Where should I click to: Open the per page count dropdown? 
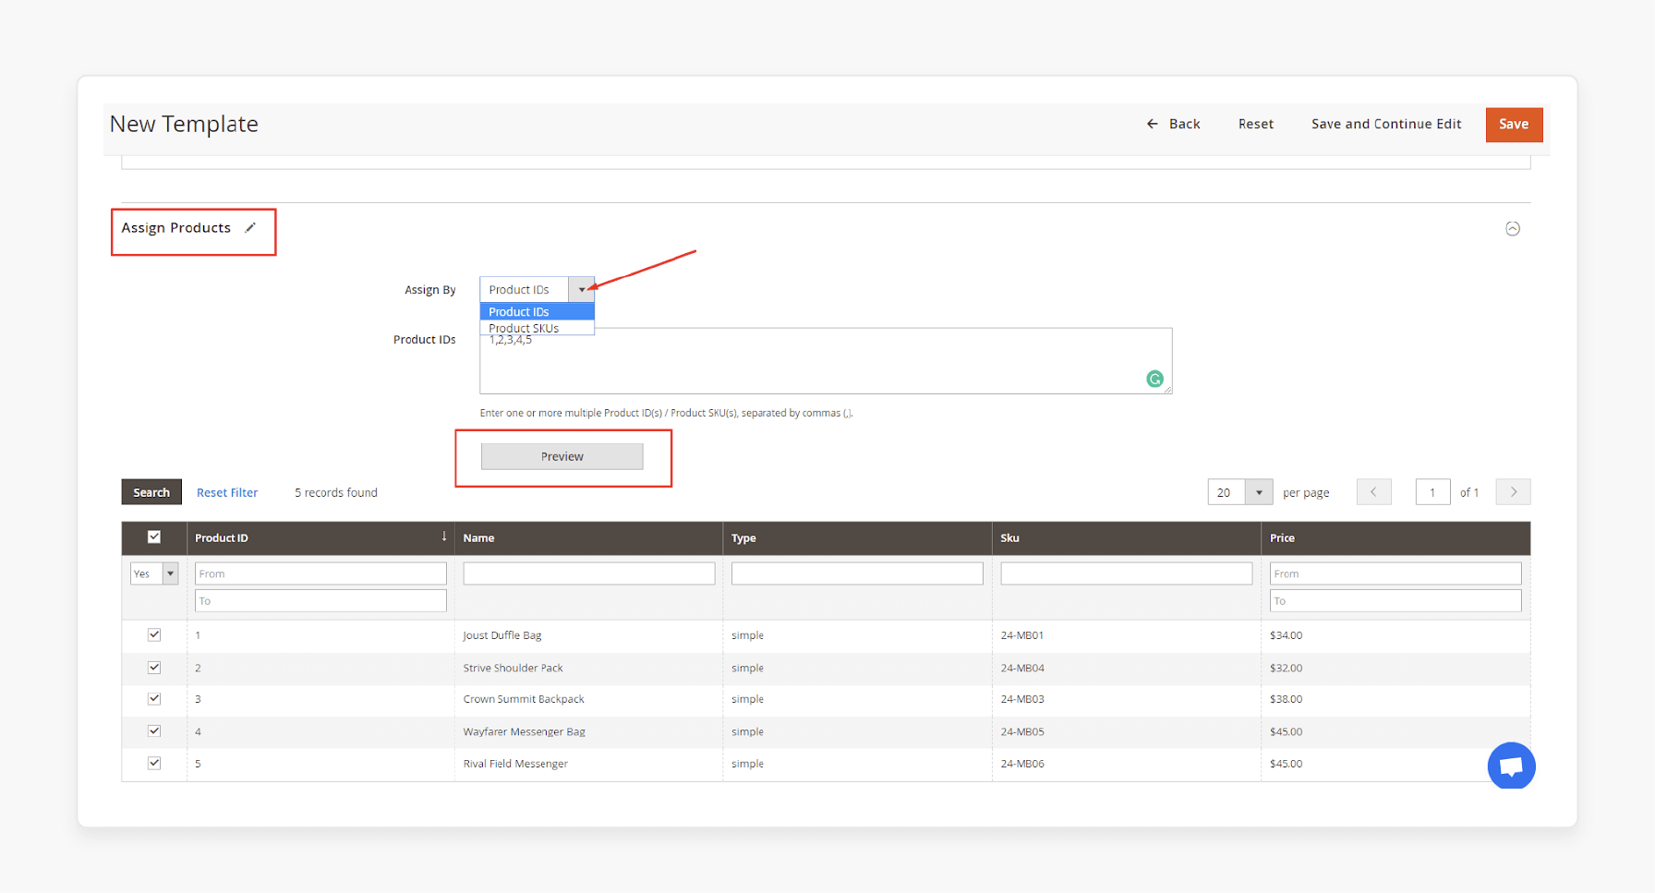point(1259,492)
